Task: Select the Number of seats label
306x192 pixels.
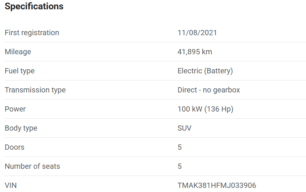Action: 32,166
